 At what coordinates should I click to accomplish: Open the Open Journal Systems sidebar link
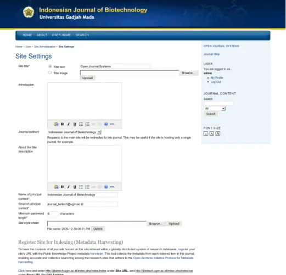(x=221, y=46)
